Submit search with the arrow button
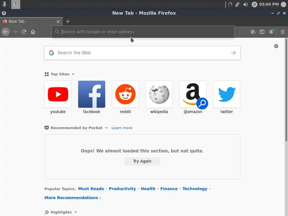 233,53
